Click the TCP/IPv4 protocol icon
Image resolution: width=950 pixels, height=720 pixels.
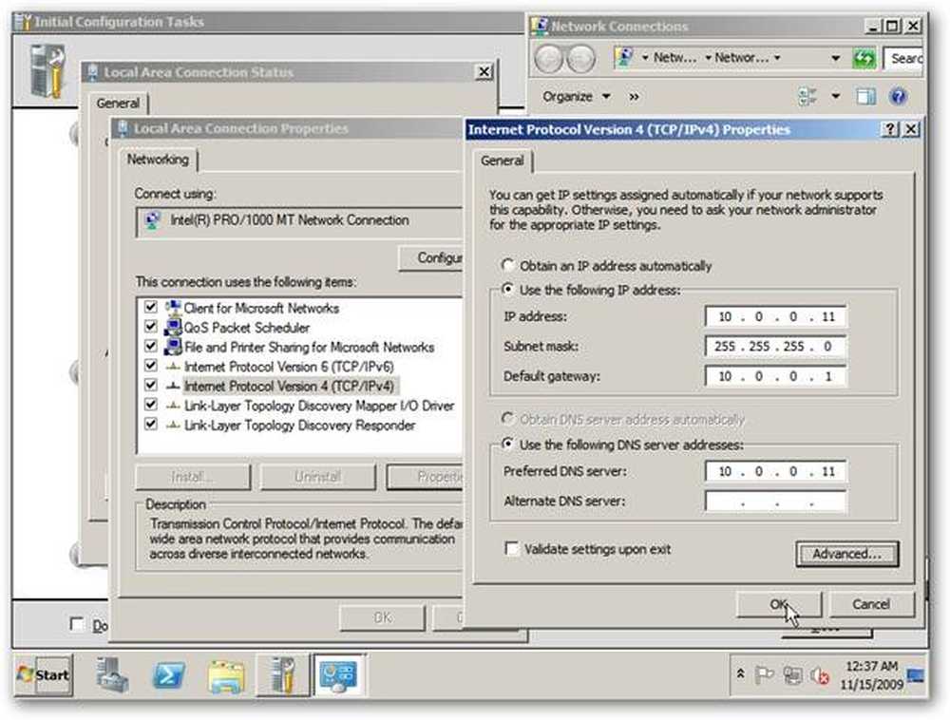[173, 386]
